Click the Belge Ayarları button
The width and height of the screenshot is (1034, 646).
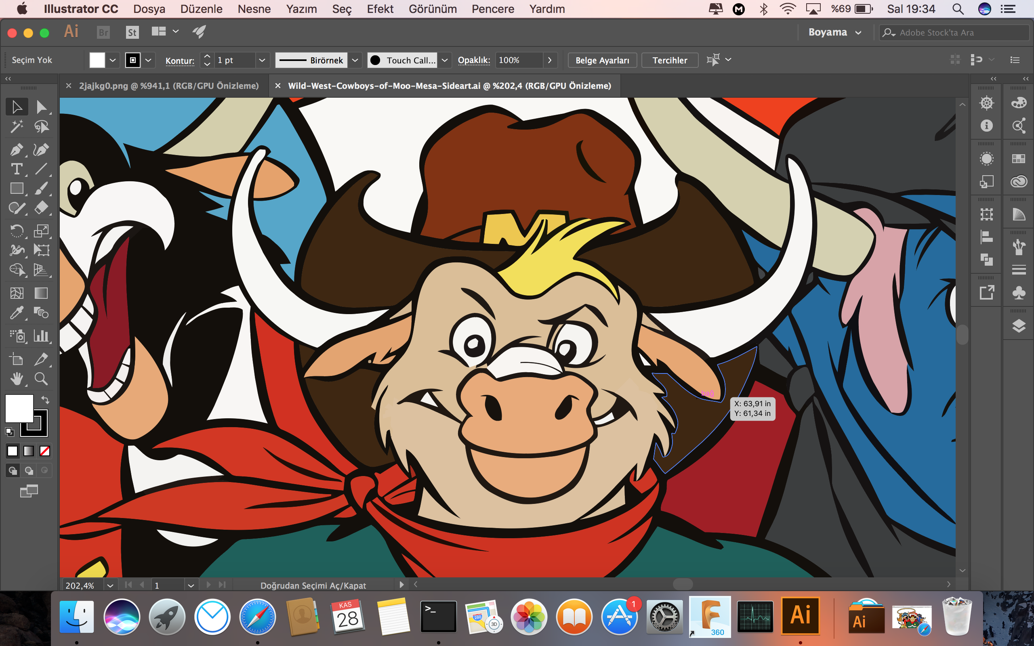coord(602,60)
